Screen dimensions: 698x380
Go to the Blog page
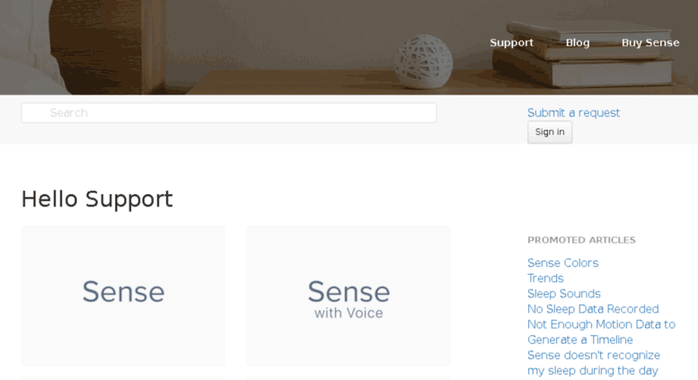(578, 43)
